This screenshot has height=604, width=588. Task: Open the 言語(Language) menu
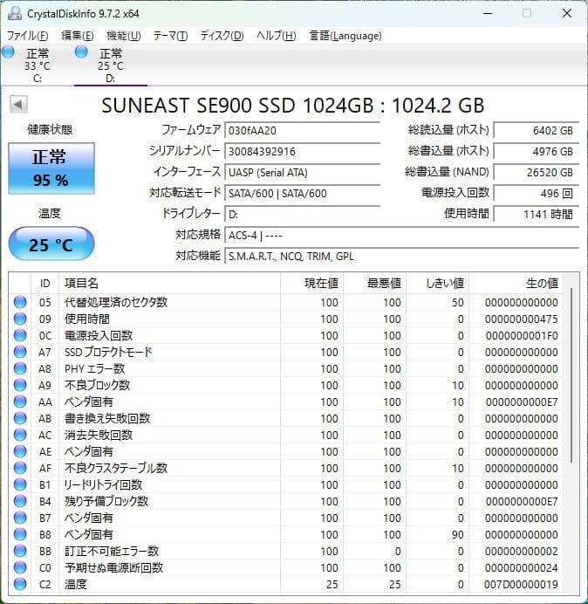[345, 36]
